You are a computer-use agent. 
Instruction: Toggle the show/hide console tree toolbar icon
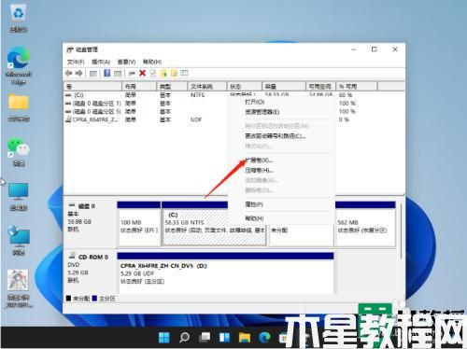[x=93, y=73]
